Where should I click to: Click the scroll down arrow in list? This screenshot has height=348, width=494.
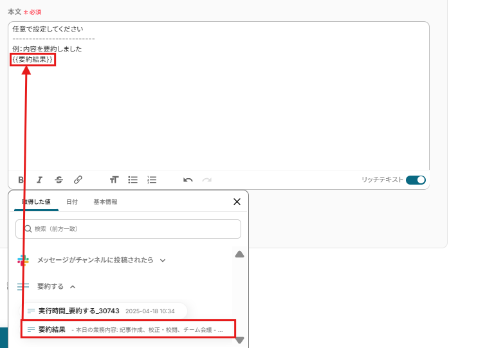pyautogui.click(x=239, y=340)
